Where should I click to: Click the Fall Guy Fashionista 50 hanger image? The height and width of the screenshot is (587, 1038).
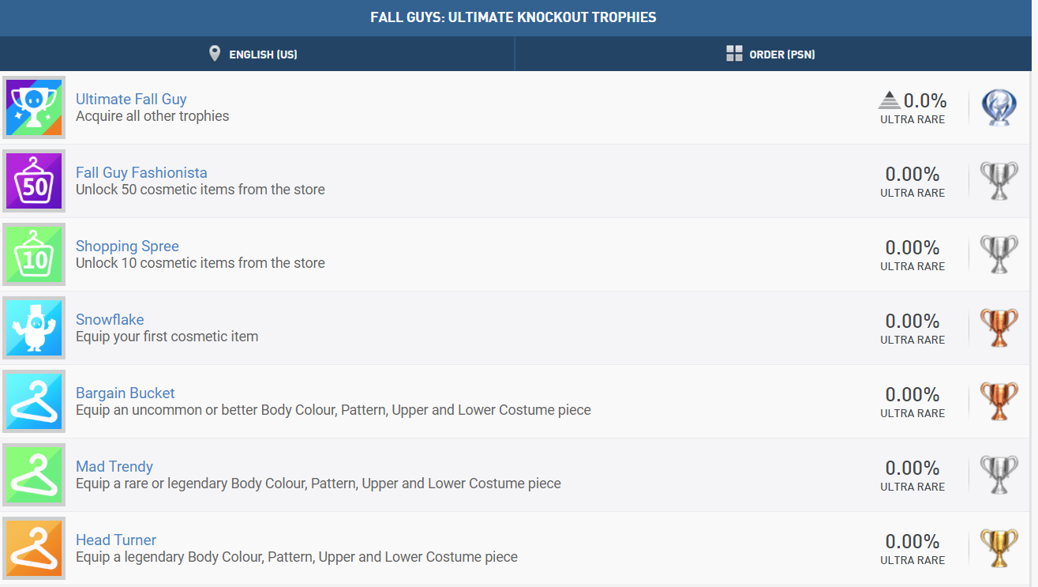[x=34, y=181]
